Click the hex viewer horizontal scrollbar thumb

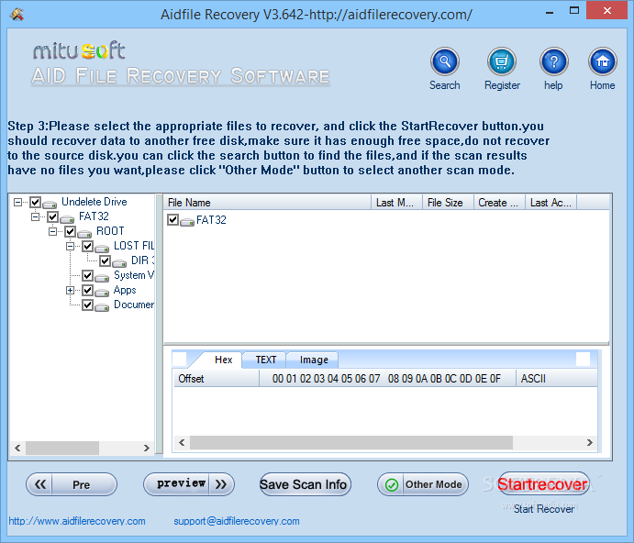[x=351, y=442]
